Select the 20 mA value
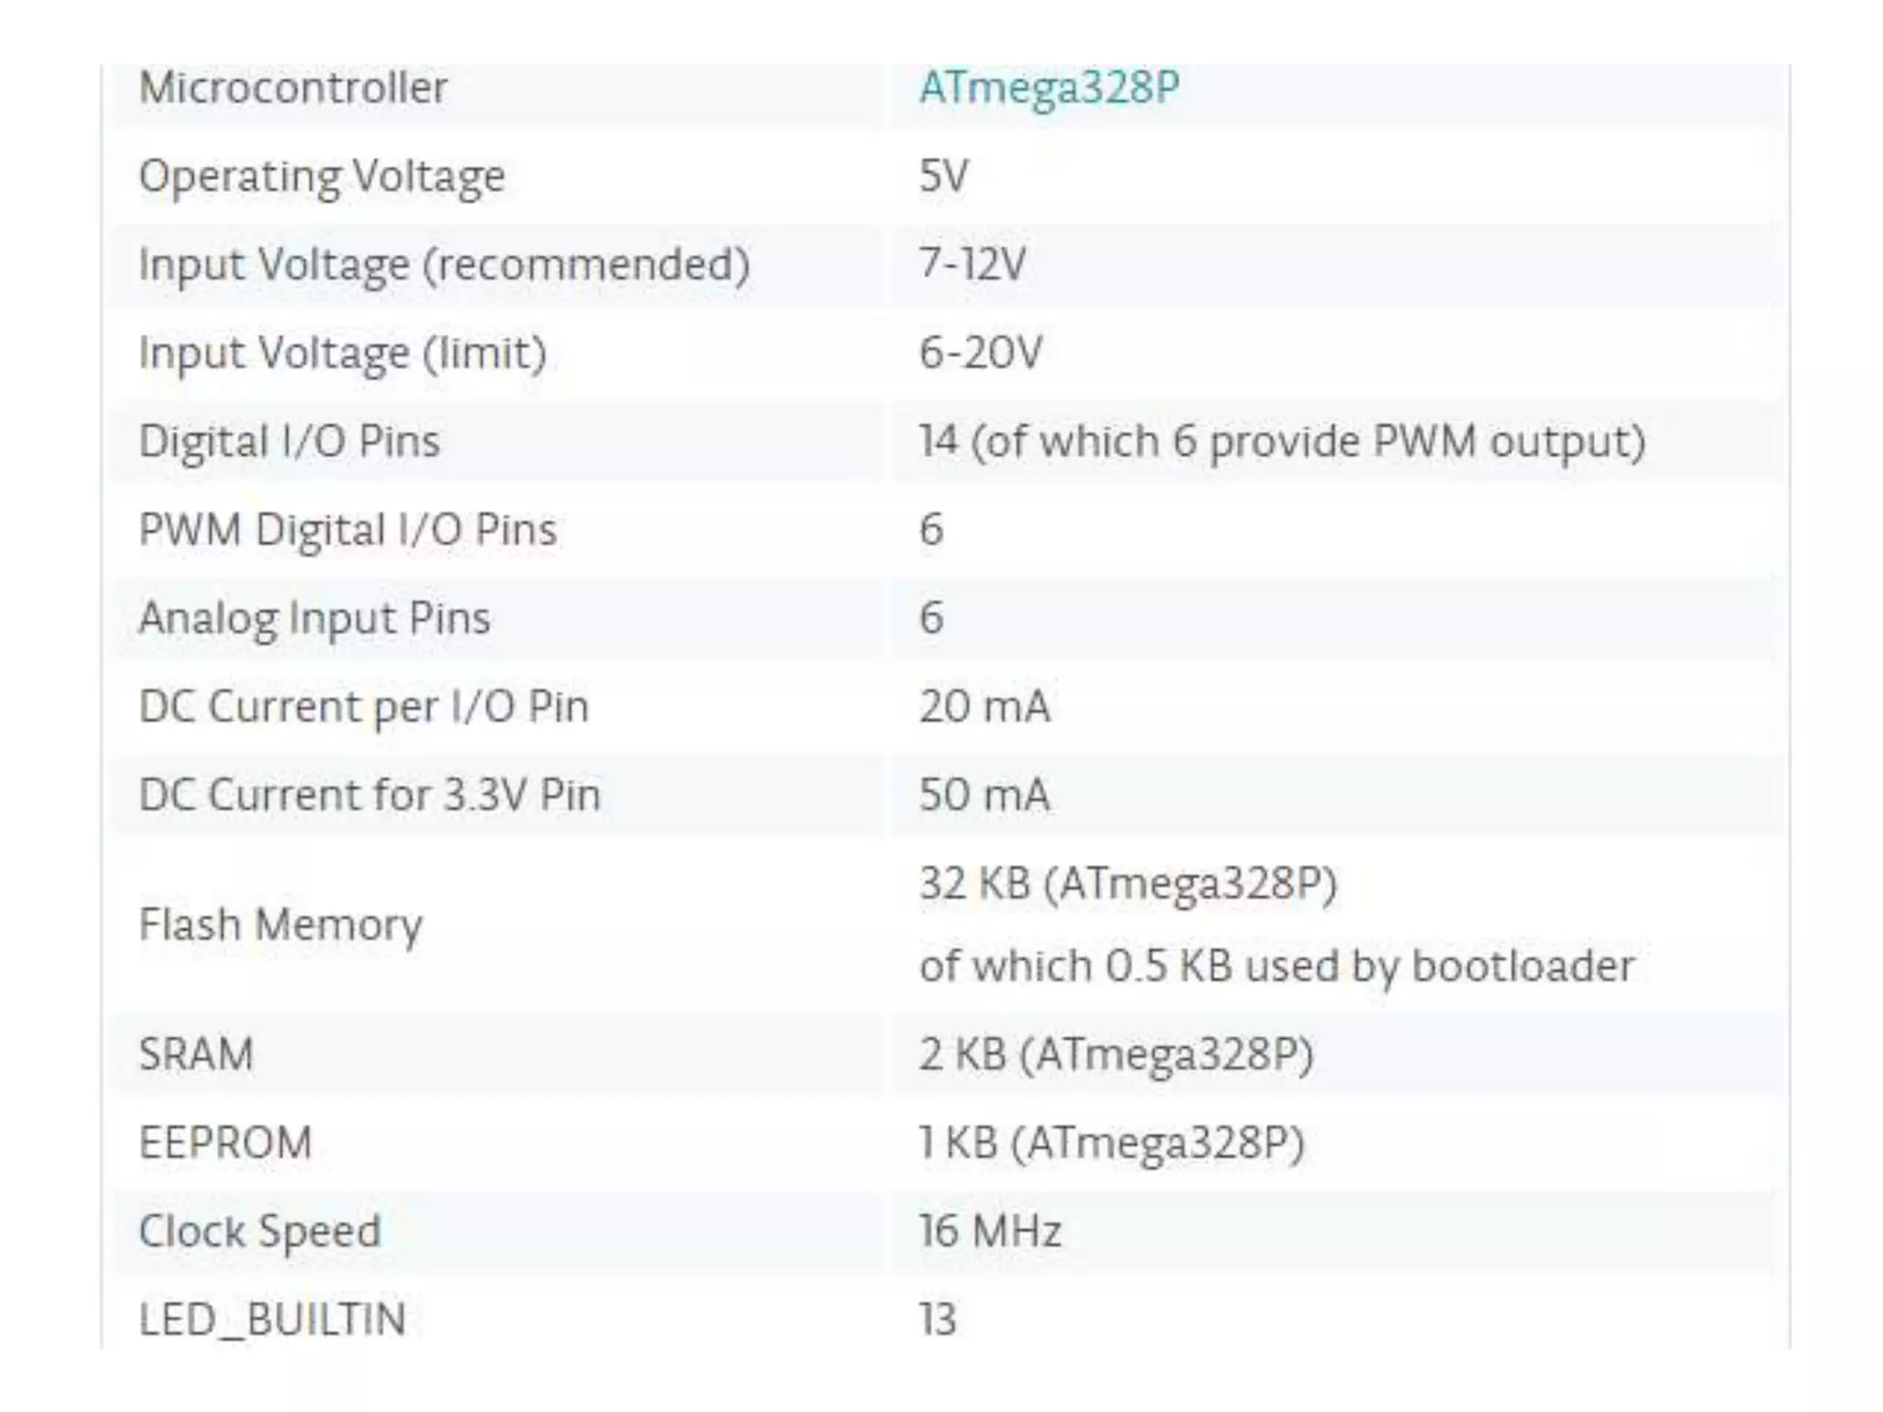The height and width of the screenshot is (1412, 1883). [984, 707]
